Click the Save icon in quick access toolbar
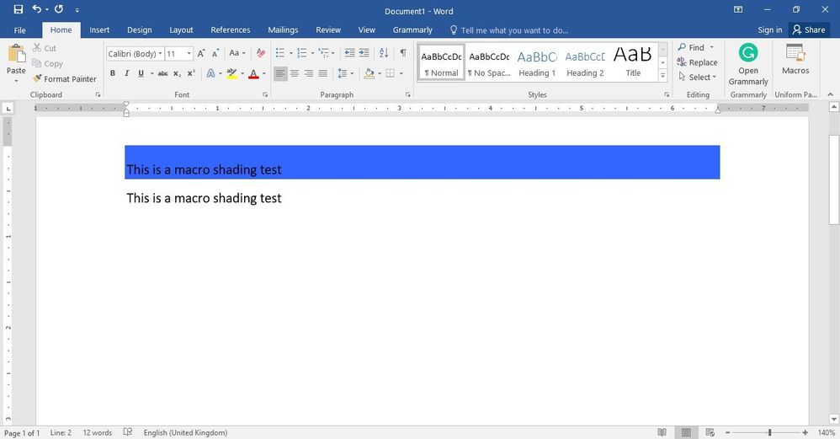The image size is (840, 439). (x=19, y=9)
